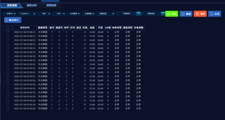The image size is (225, 120).
Task: Check the row with 轴温 15.30
Action: click(x=8, y=101)
